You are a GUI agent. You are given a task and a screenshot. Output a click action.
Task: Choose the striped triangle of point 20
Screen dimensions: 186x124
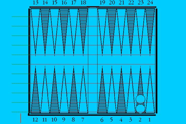click(112, 32)
